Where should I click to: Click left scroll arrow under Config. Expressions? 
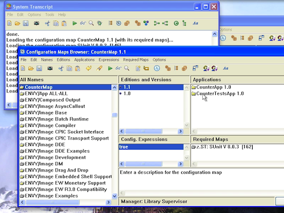122,164
